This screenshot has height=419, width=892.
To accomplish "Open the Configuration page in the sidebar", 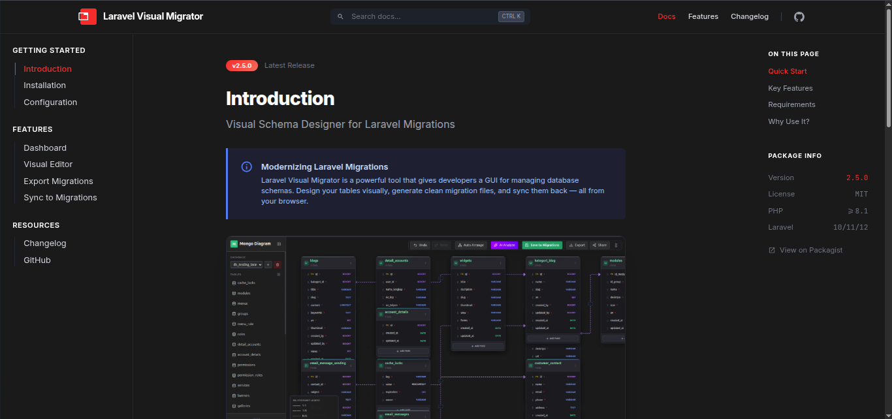I will (x=50, y=102).
